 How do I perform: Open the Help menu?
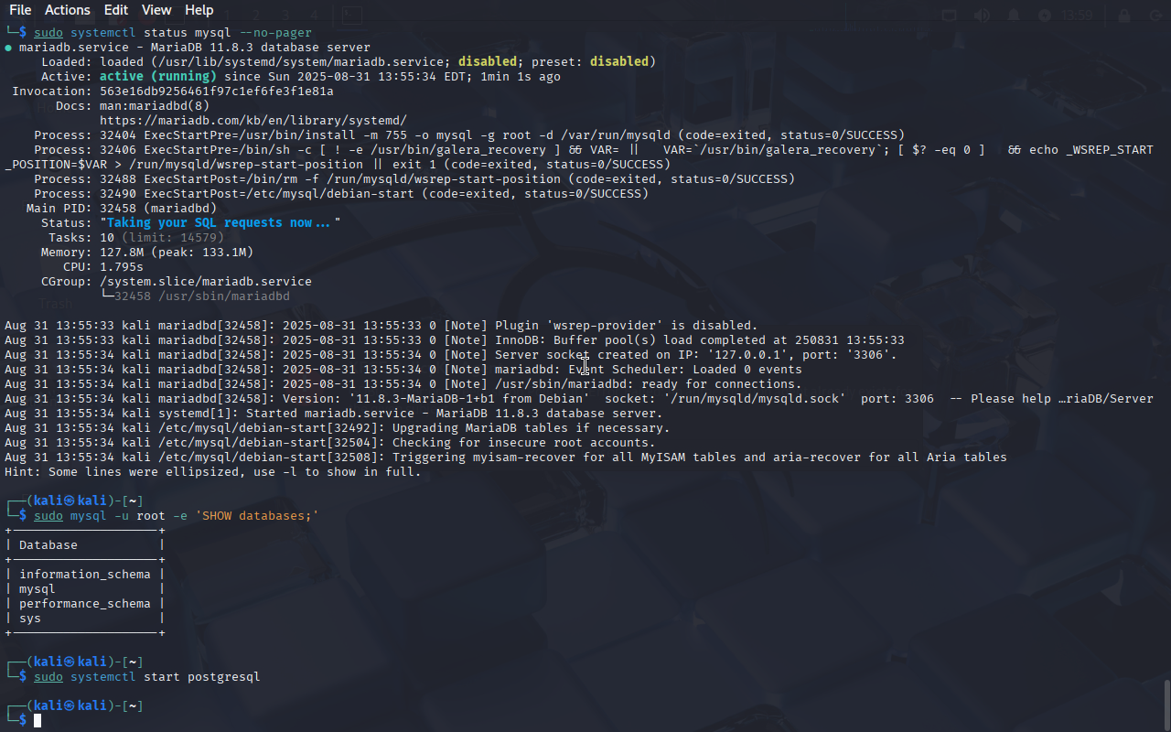pos(199,10)
